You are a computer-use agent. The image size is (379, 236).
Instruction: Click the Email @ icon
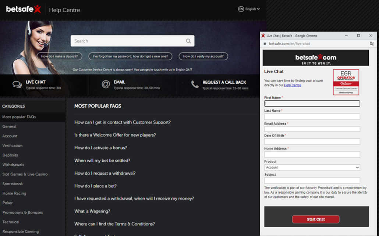pos(106,84)
